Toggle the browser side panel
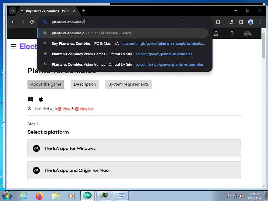 pos(241,22)
